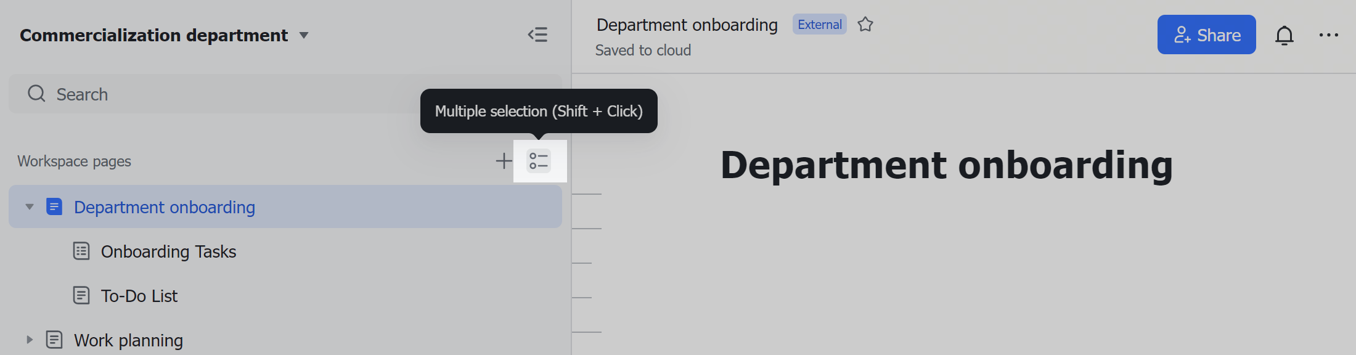Image resolution: width=1356 pixels, height=355 pixels.
Task: Click the search magnifier icon
Action: (x=36, y=94)
